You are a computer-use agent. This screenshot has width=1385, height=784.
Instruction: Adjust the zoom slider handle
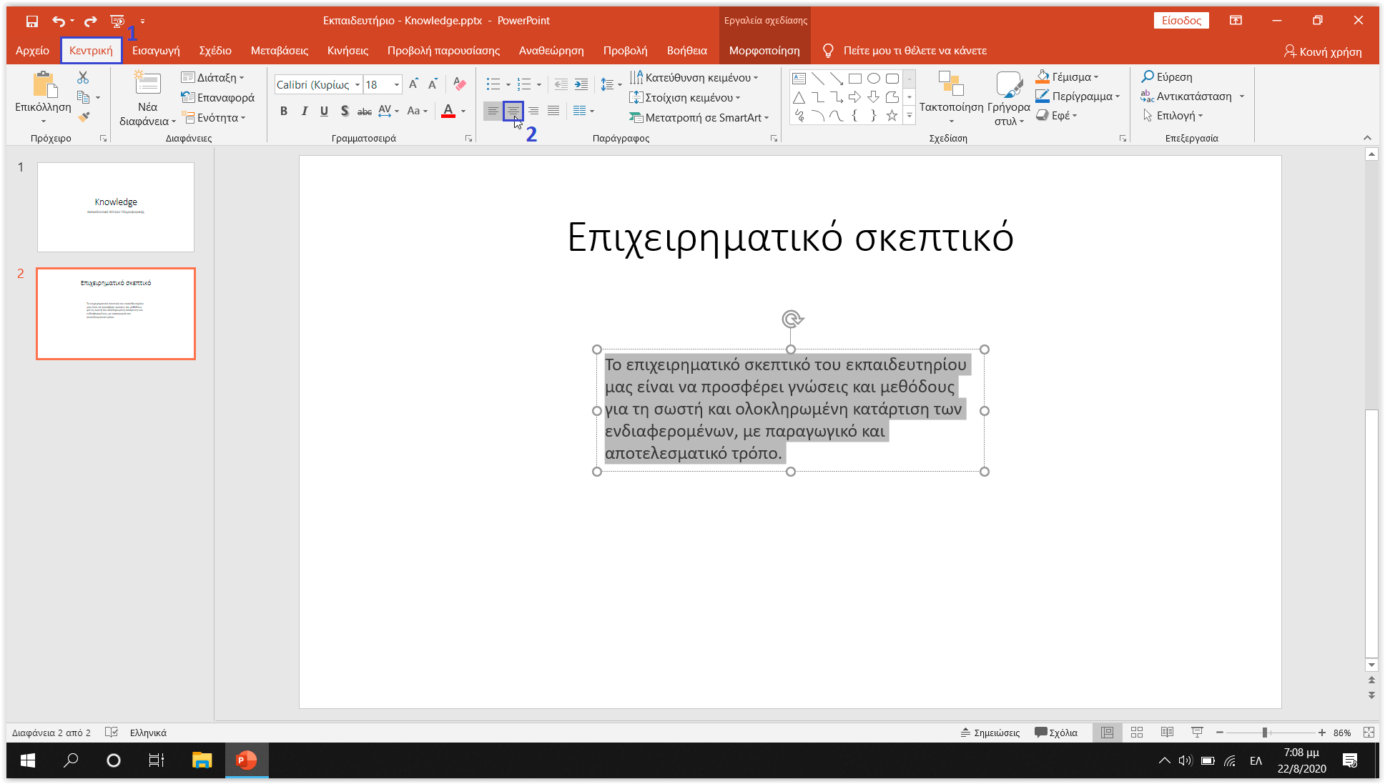(1265, 733)
